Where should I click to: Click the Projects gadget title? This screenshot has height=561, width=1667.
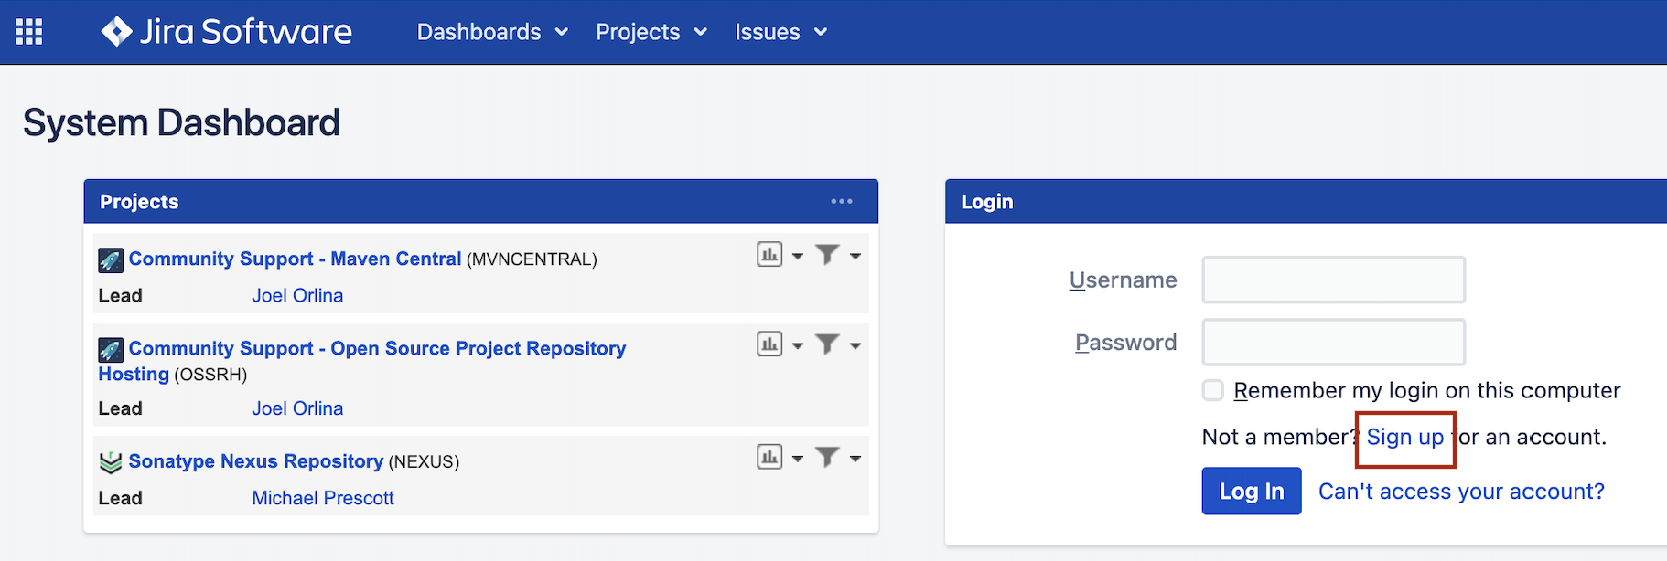[139, 202]
